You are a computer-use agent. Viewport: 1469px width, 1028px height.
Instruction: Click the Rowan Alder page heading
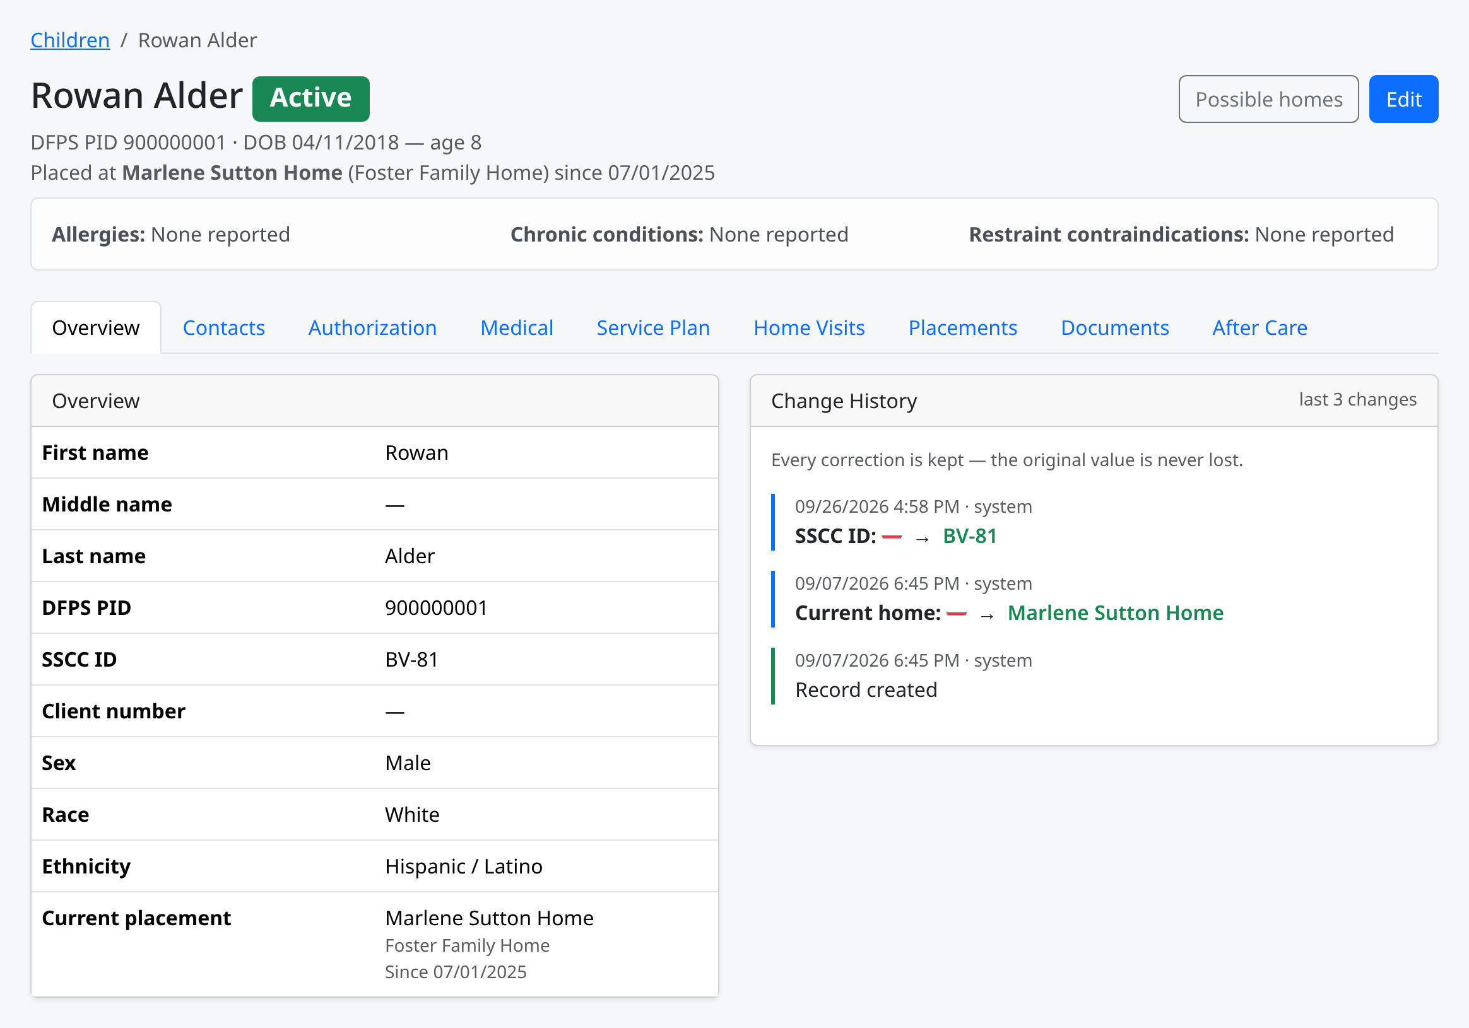[x=137, y=96]
